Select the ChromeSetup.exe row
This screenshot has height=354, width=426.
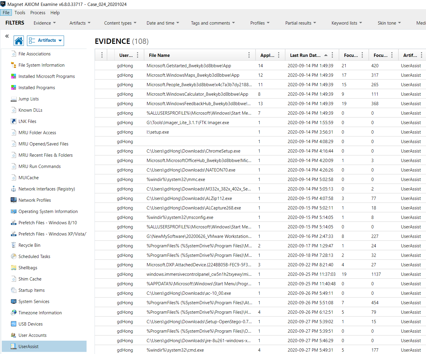pos(260,151)
